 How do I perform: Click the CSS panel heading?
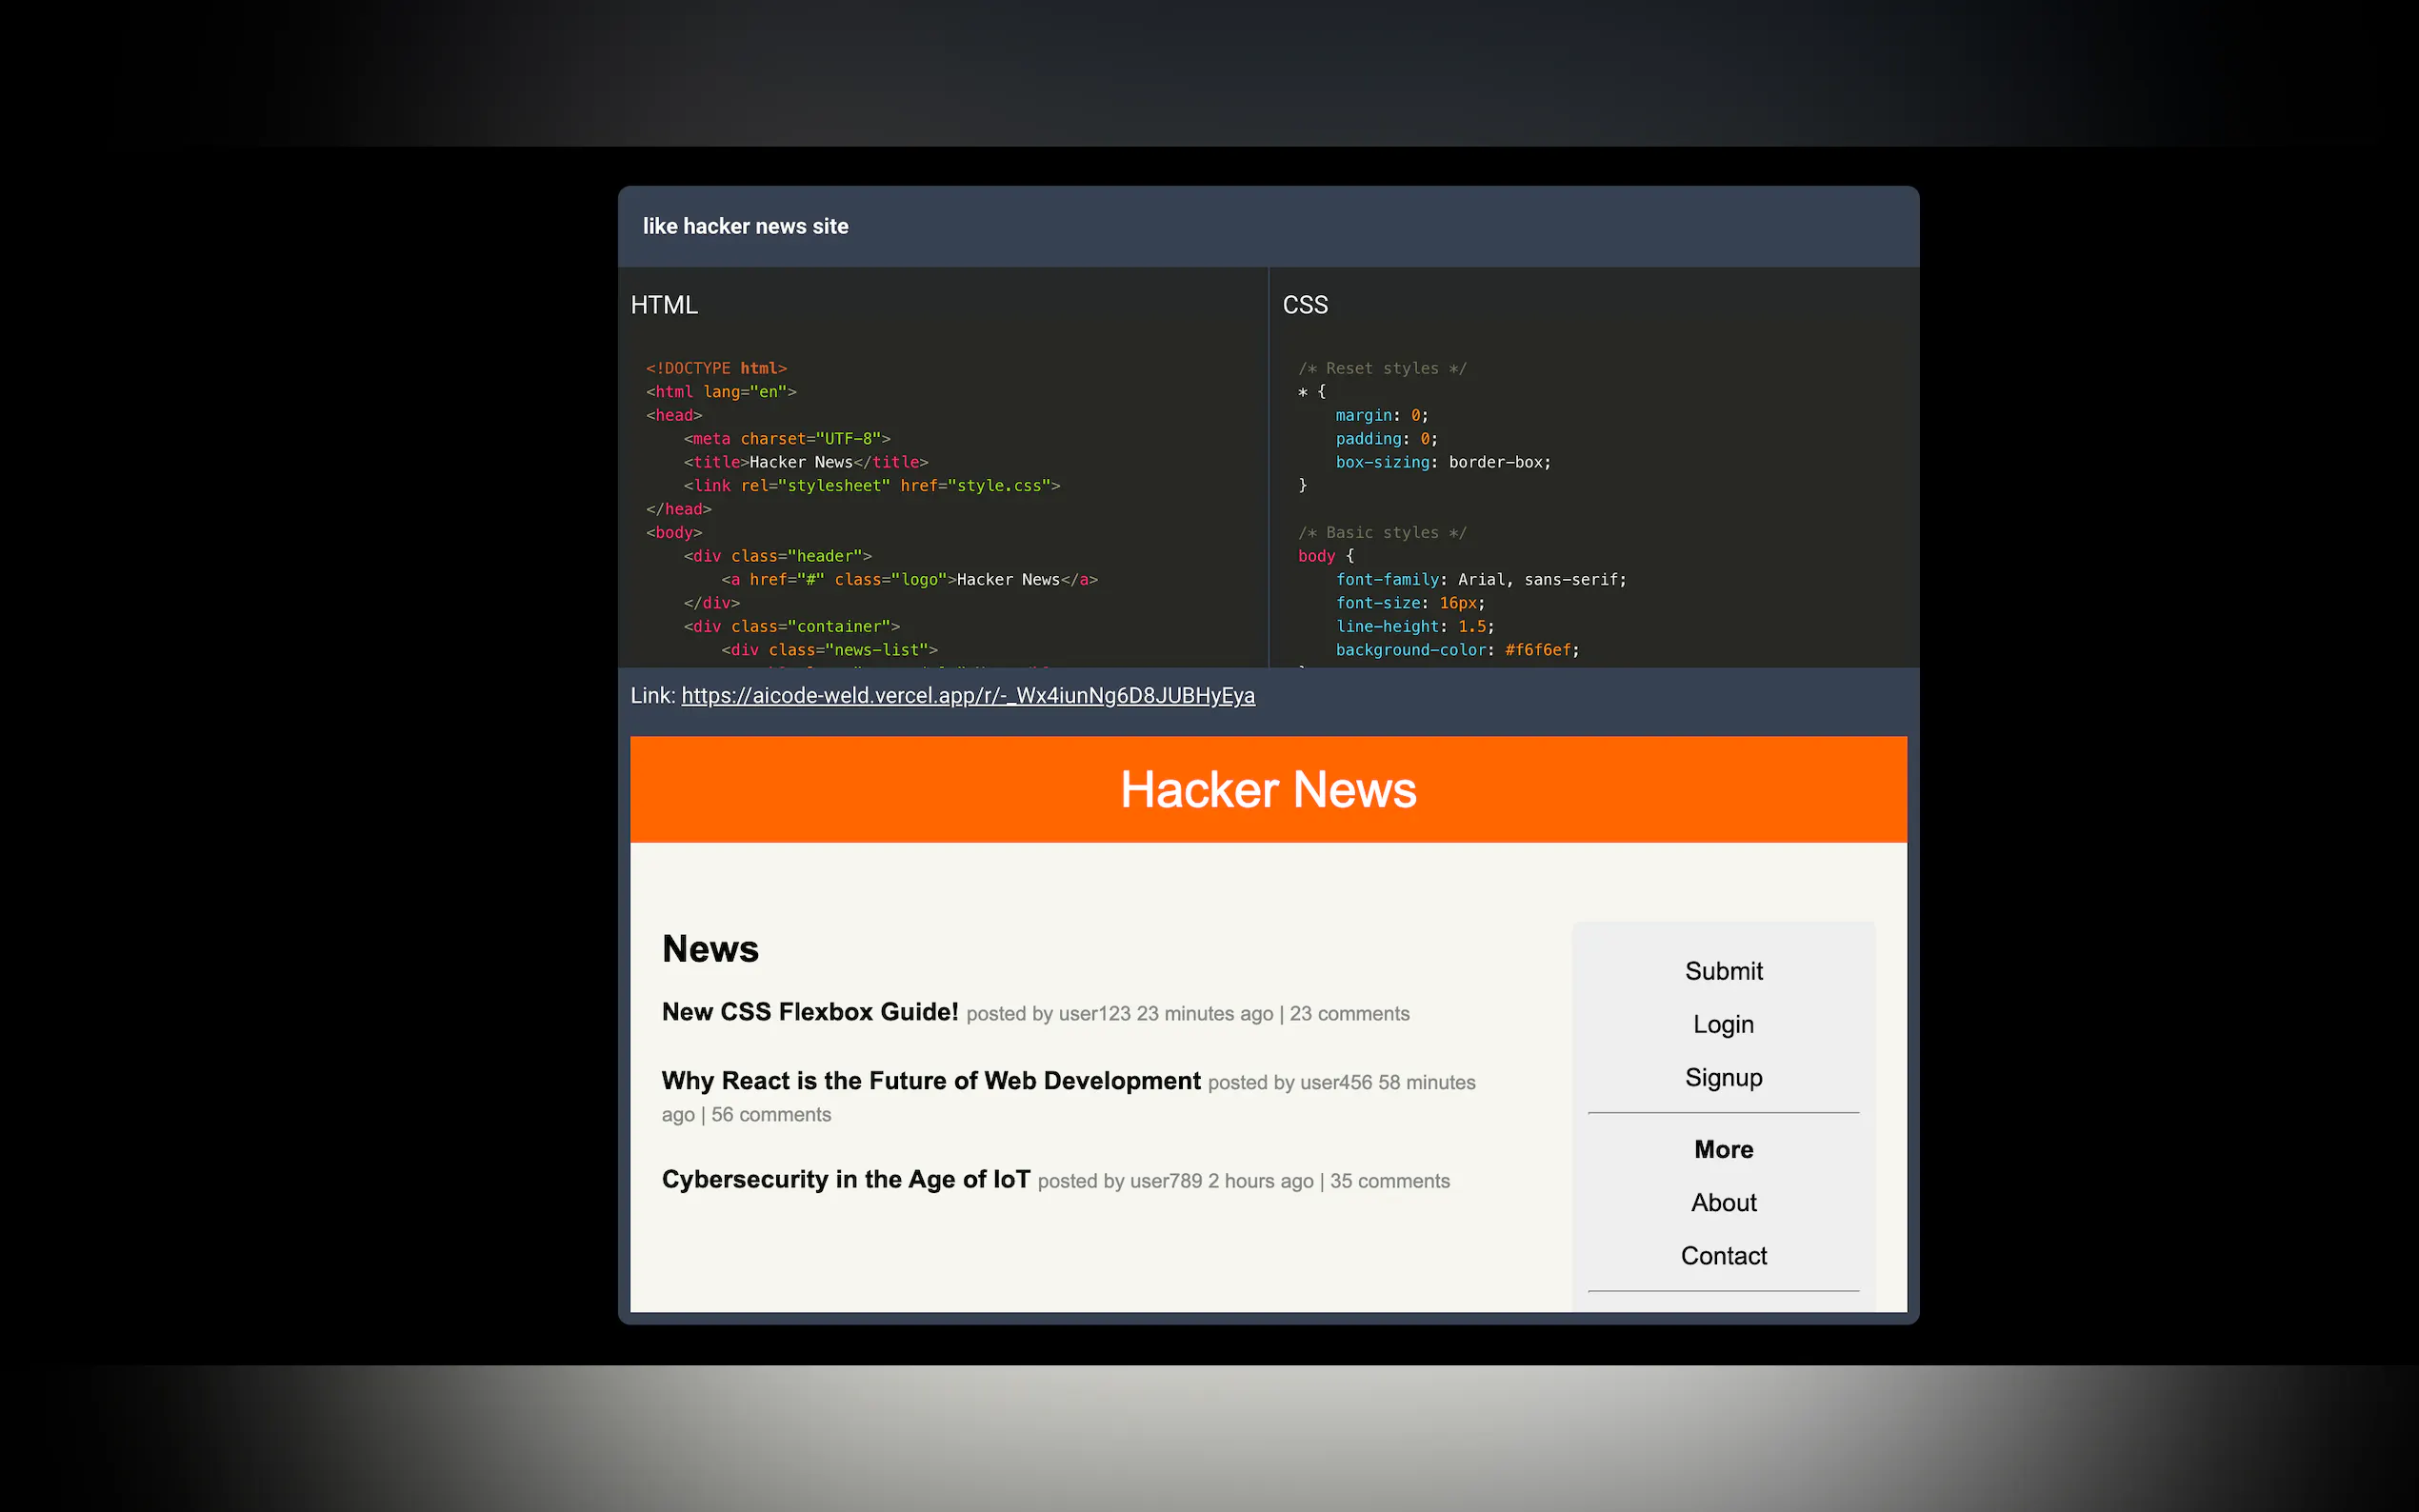click(1304, 305)
